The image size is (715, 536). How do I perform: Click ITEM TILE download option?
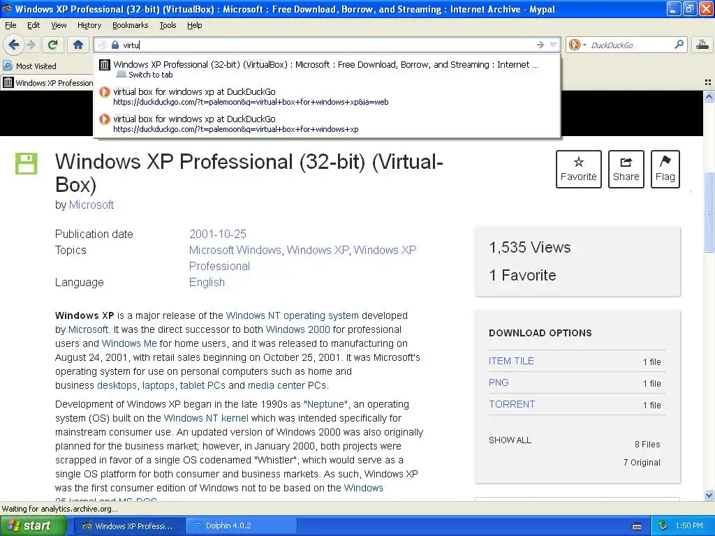click(x=511, y=361)
